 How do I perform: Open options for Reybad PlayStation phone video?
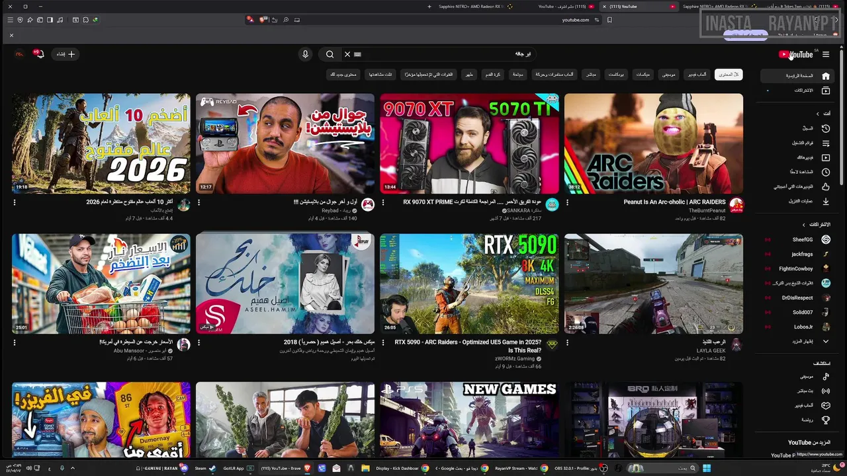(199, 203)
